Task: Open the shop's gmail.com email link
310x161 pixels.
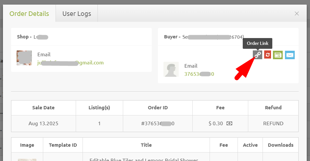Action: pyautogui.click(x=71, y=62)
